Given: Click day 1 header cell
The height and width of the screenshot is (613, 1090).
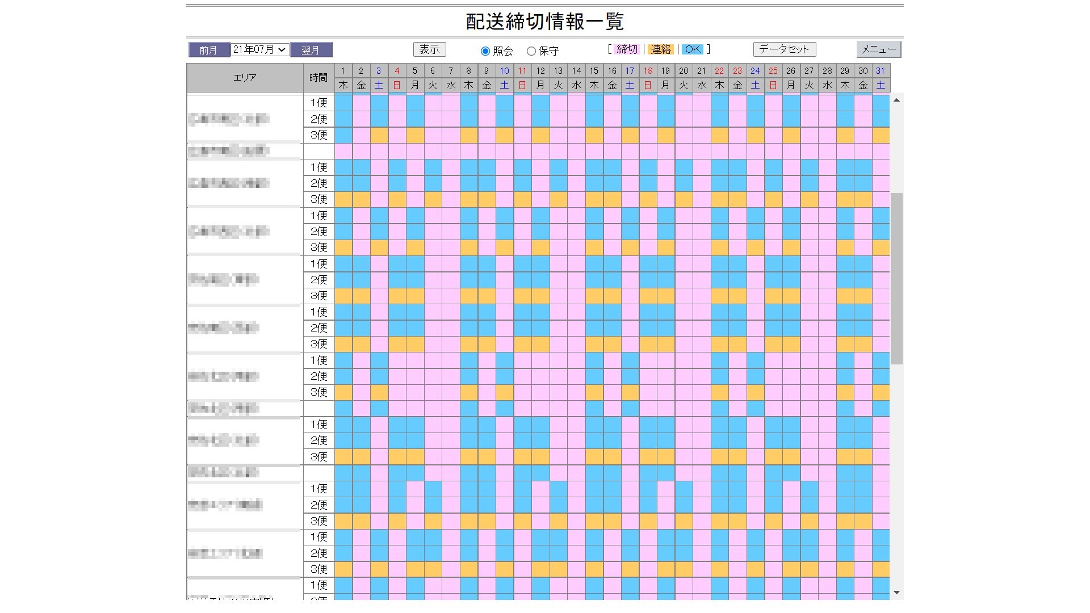Looking at the screenshot, I should click(343, 71).
